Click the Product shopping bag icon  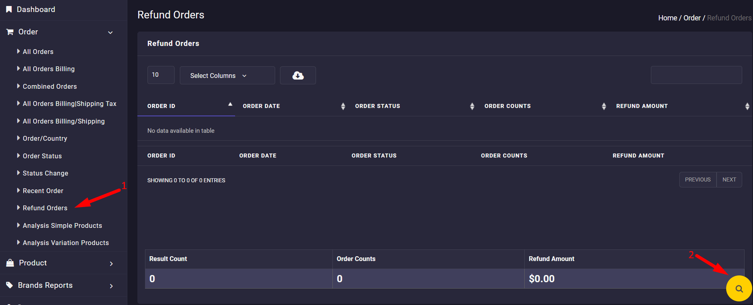[10, 263]
